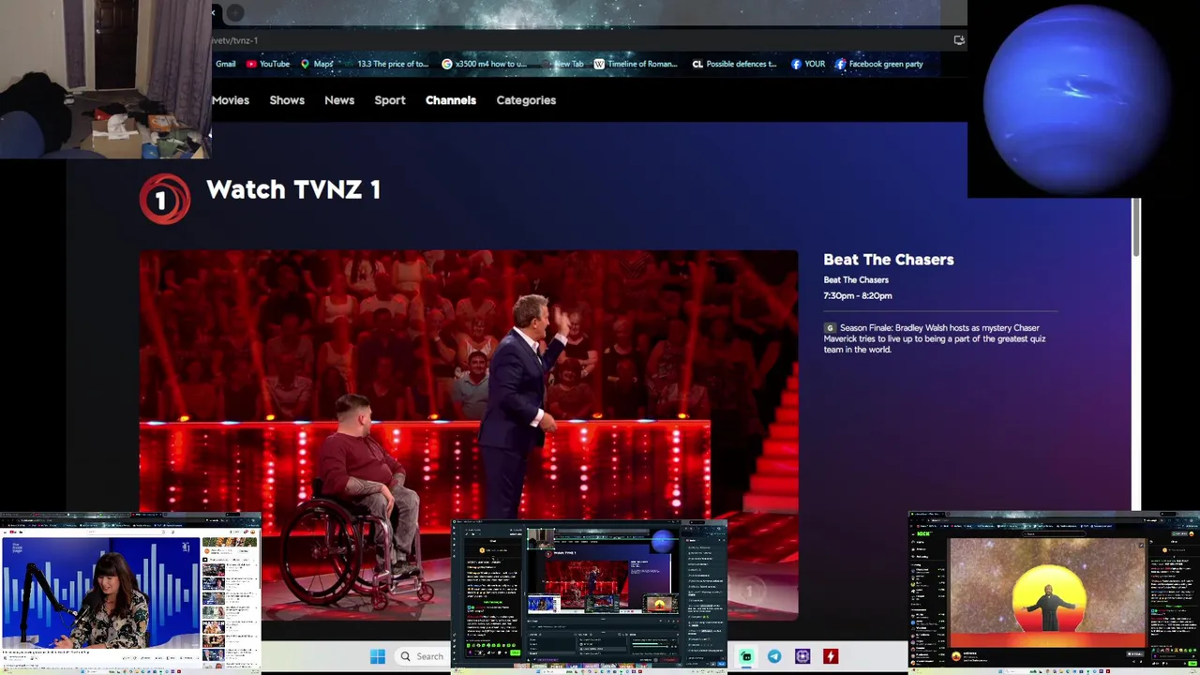Open the Windows Start menu
Viewport: 1200px width, 675px height.
(x=377, y=656)
